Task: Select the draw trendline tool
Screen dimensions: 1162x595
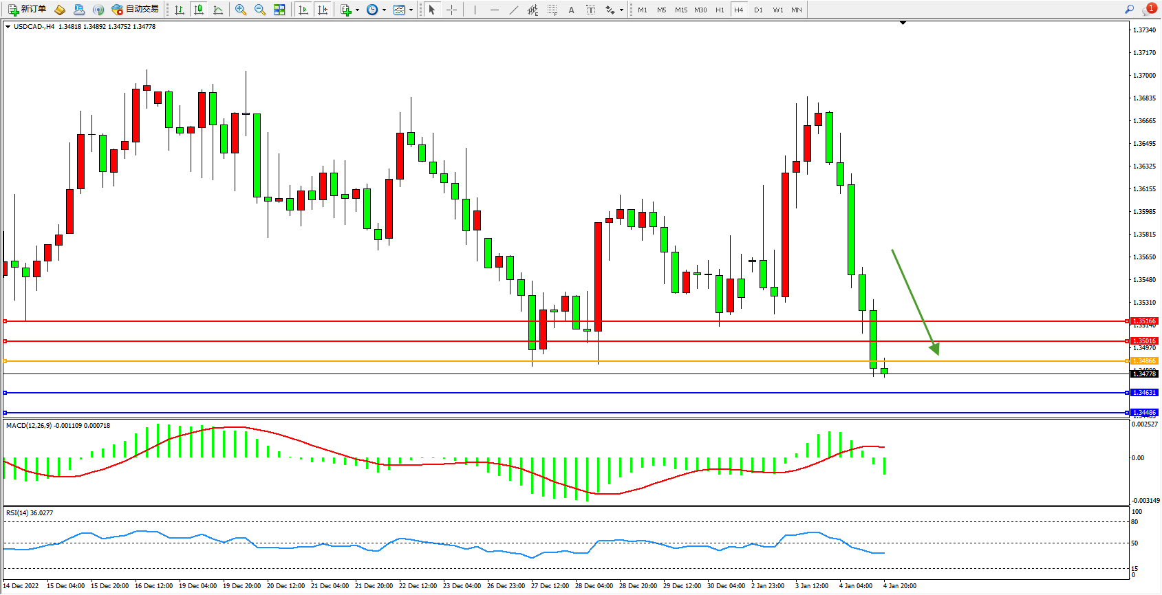Action: pyautogui.click(x=513, y=10)
